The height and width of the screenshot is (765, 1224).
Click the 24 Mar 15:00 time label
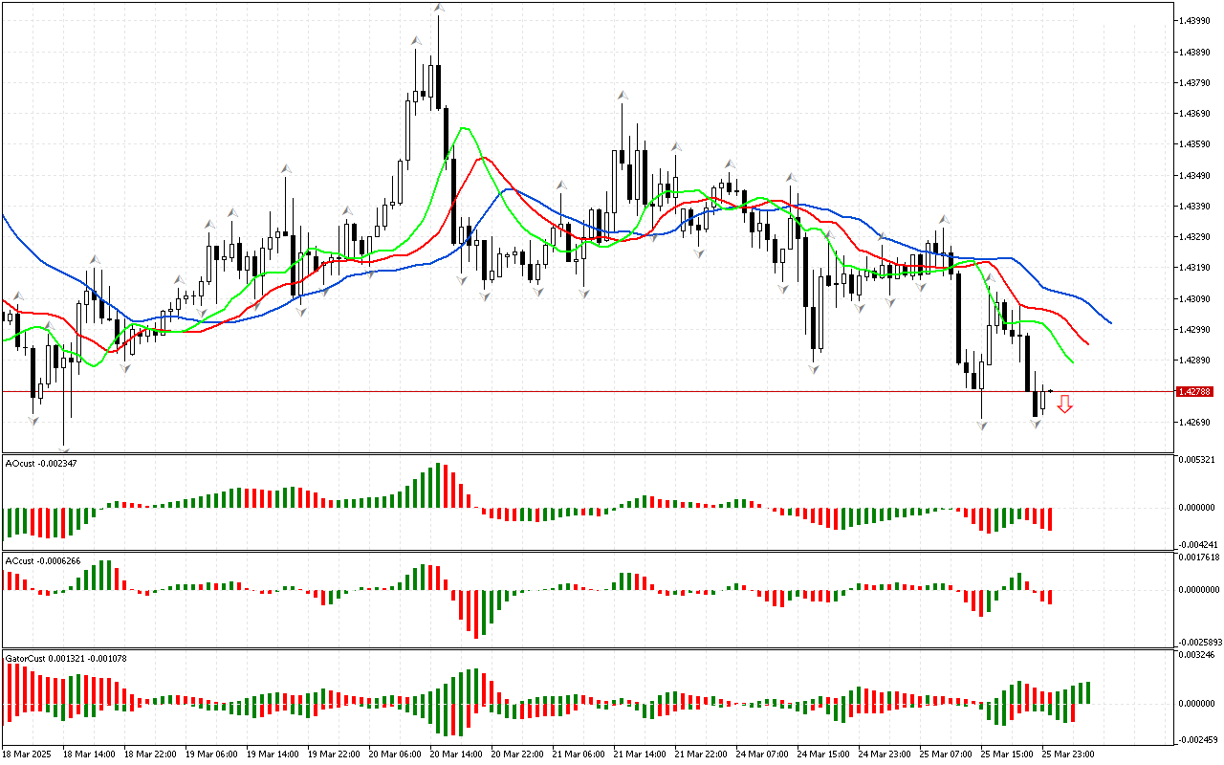(x=824, y=754)
